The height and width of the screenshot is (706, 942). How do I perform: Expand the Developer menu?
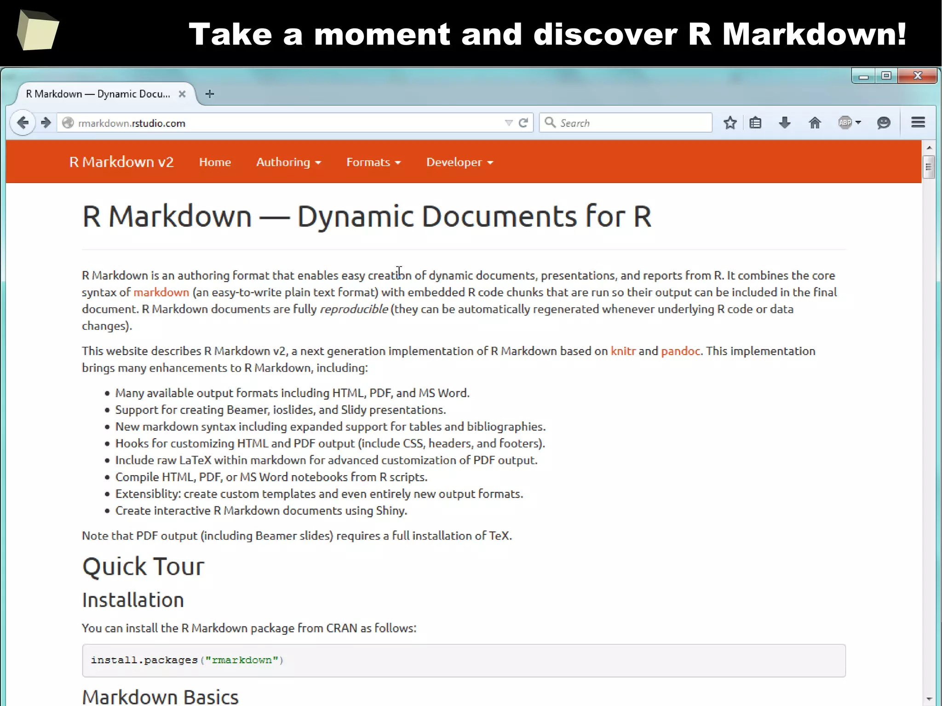460,162
